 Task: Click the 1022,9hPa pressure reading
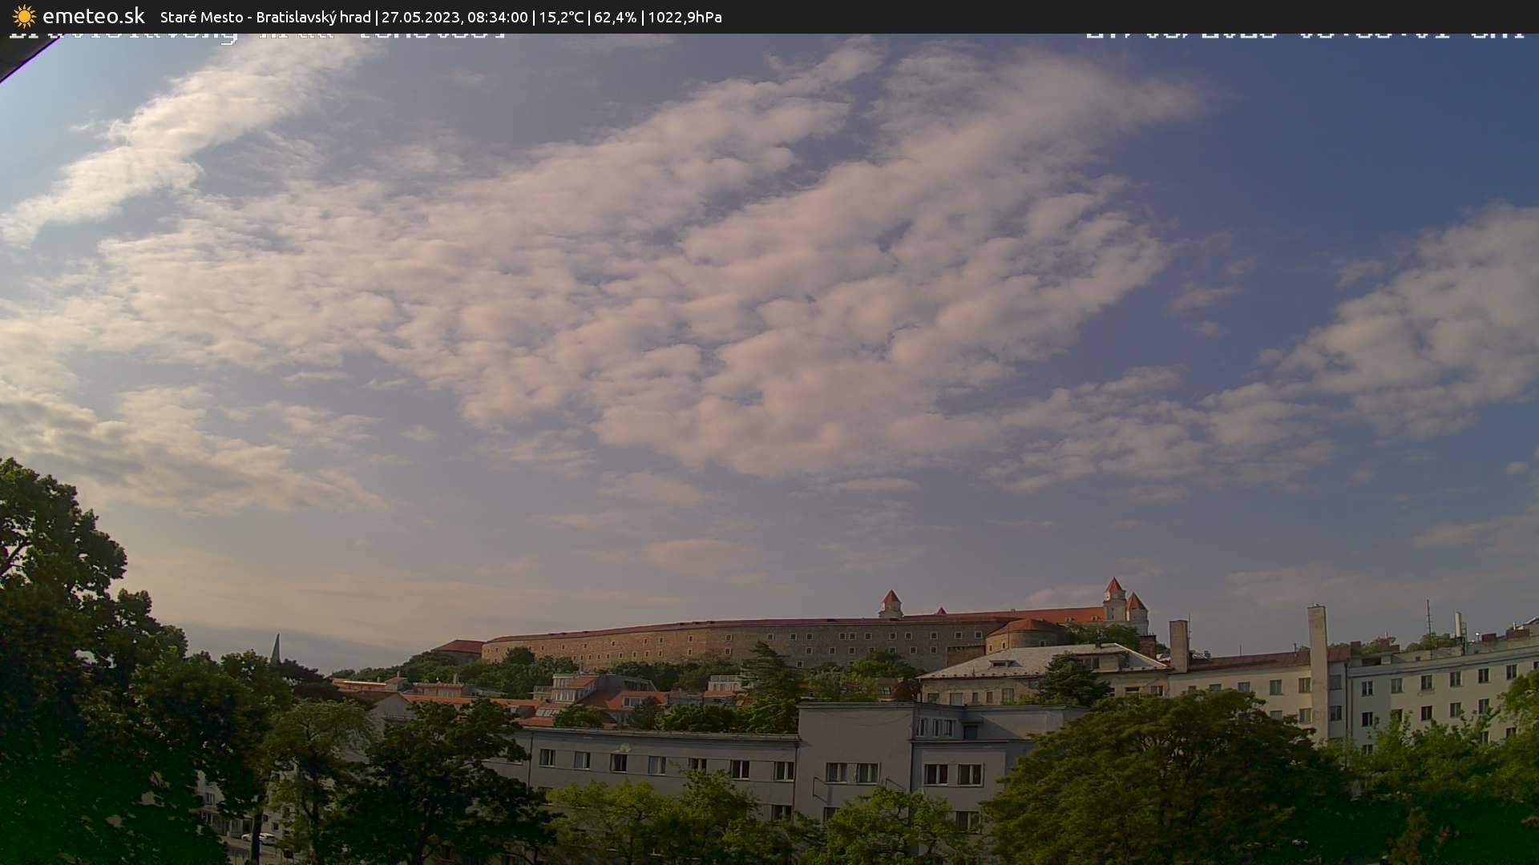point(685,17)
